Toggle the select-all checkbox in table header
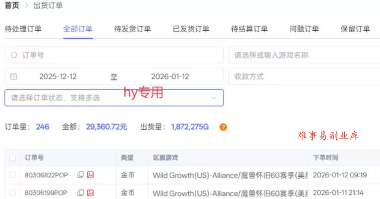380x199 pixels. [x=12, y=157]
